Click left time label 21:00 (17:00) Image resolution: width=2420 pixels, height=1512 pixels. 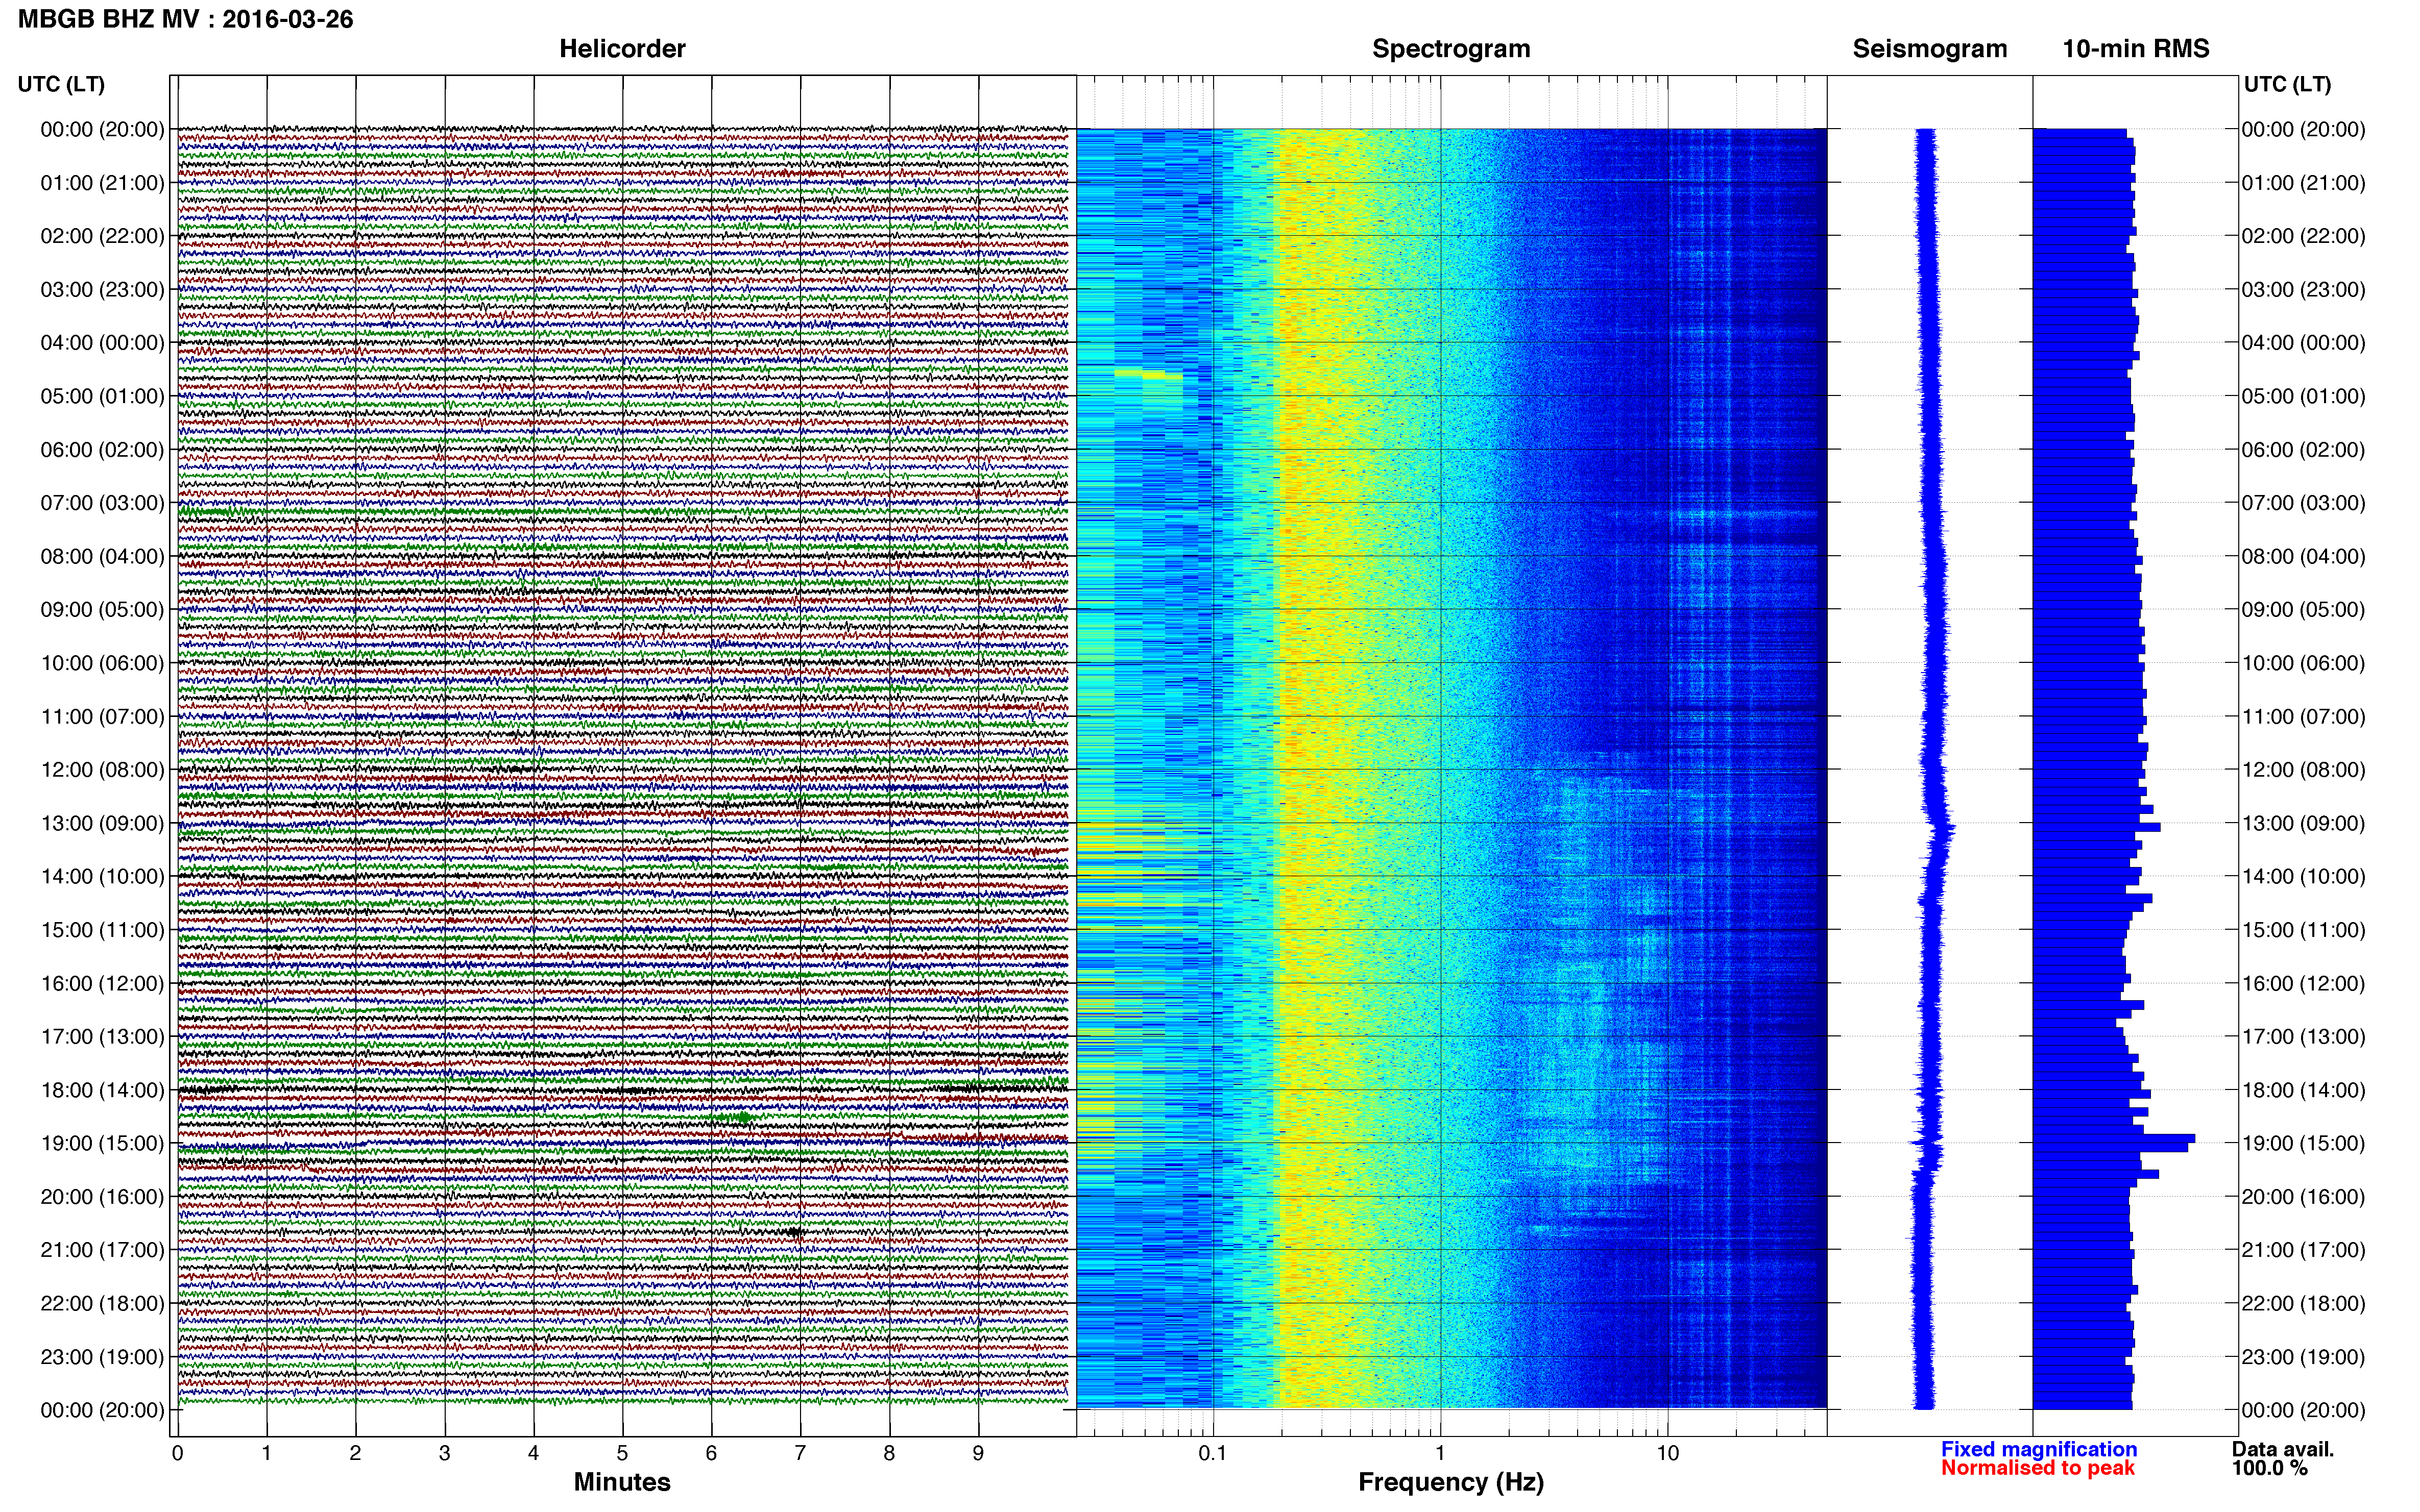(102, 1250)
